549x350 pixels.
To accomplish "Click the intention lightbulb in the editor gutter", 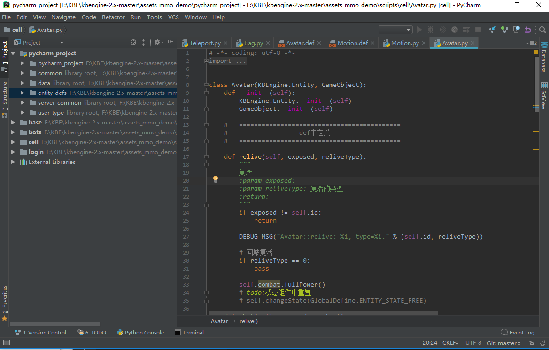I will click(216, 179).
